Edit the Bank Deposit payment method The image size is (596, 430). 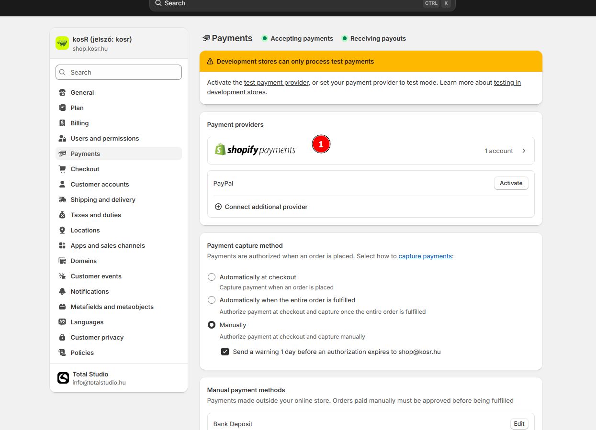click(x=519, y=424)
